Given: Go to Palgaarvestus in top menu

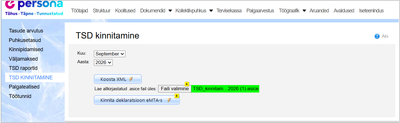Looking at the screenshot, I should click(260, 11).
